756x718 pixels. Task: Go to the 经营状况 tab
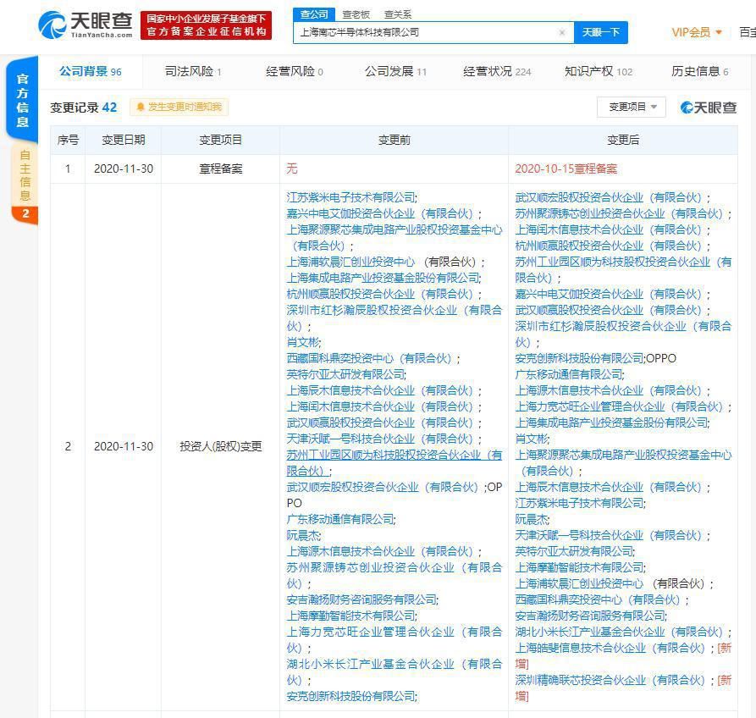[497, 72]
